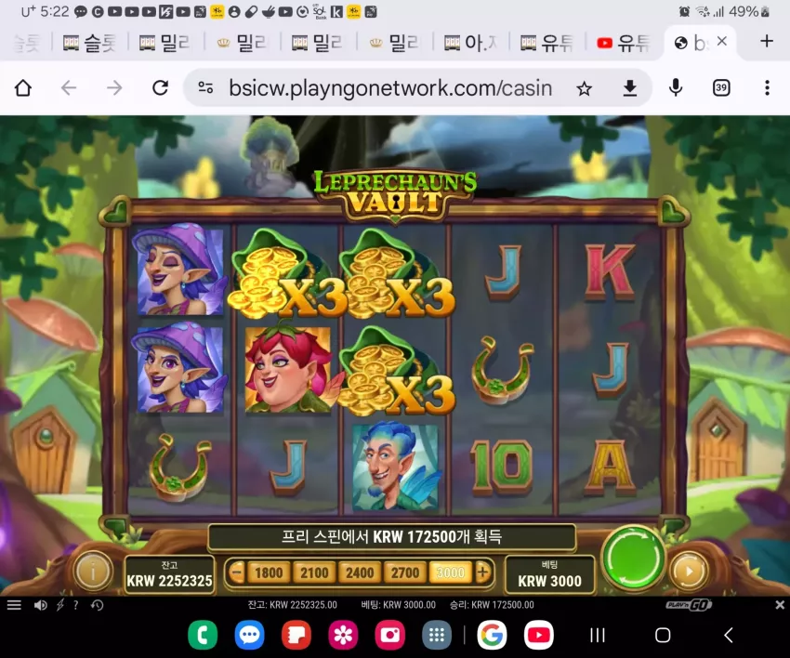
Task: Download the page using the arrow icon
Action: pos(630,88)
